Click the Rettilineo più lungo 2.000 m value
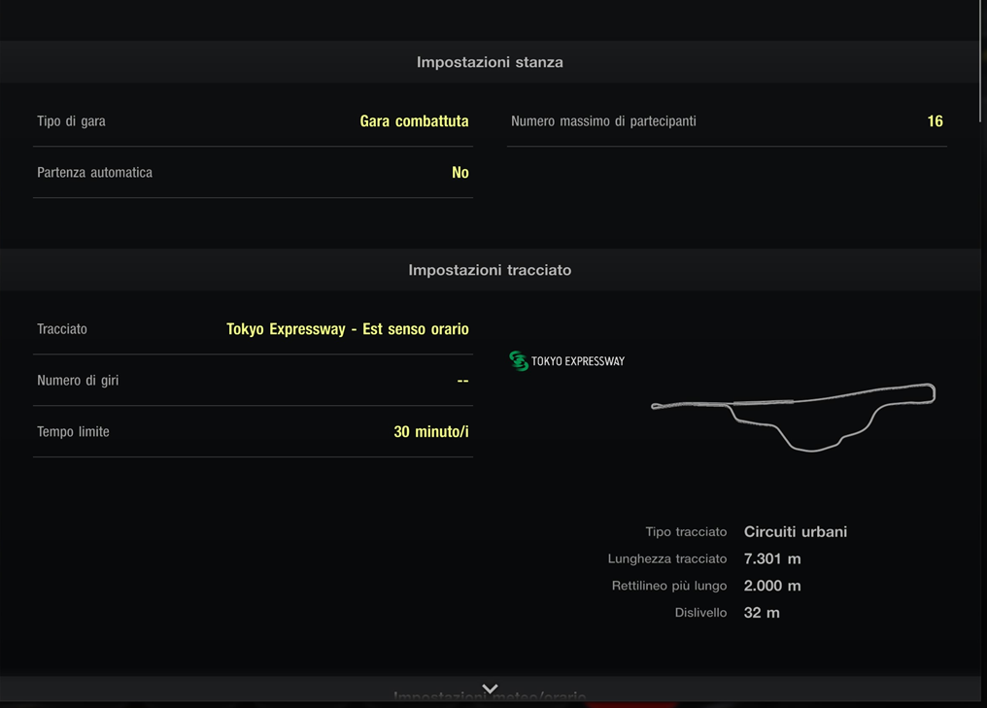 (x=772, y=587)
